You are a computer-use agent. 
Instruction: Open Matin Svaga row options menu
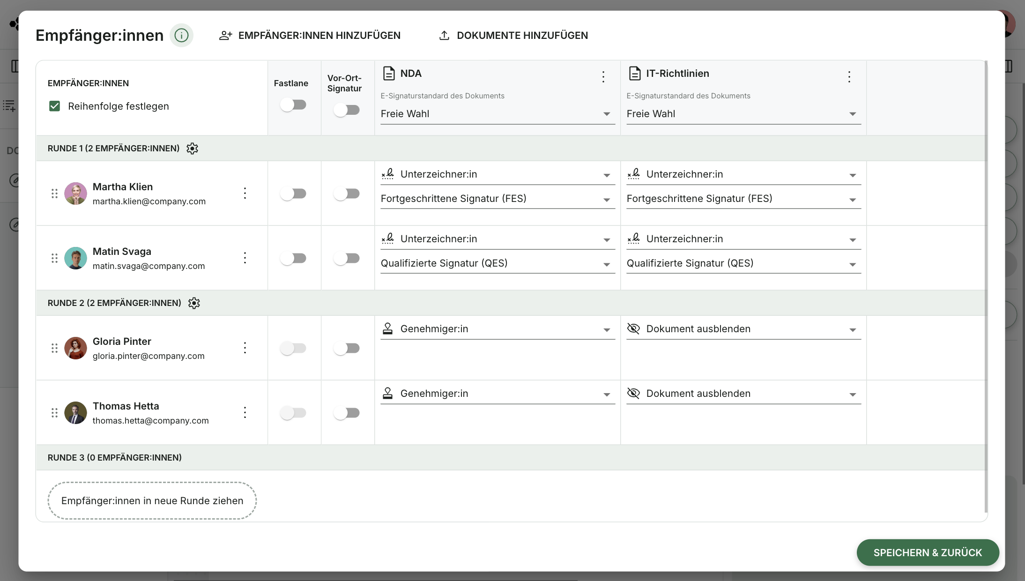pos(245,258)
